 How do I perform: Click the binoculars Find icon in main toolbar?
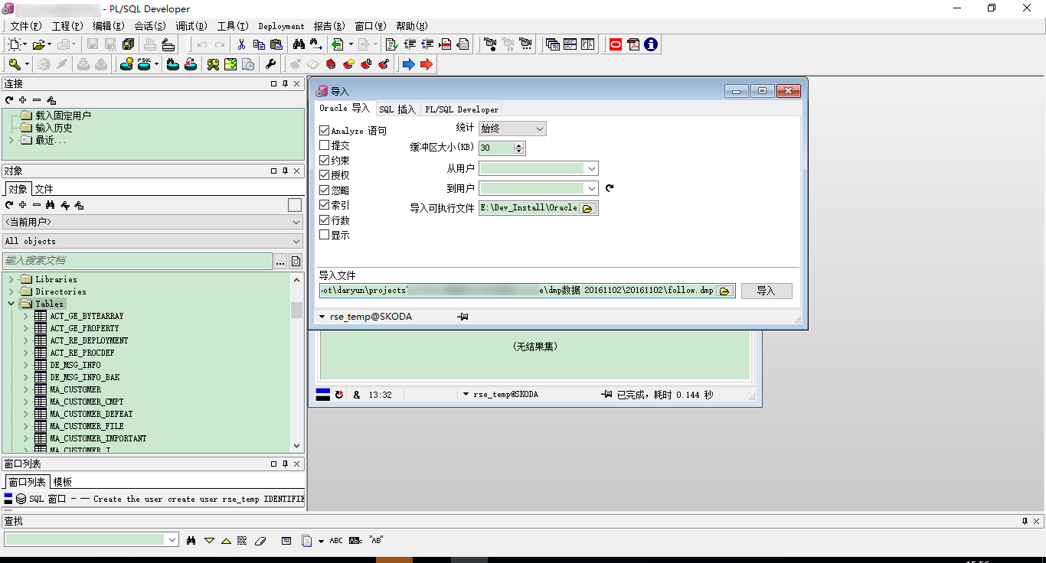coord(299,44)
